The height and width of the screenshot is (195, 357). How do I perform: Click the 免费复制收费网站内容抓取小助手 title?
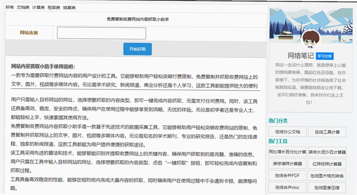point(138,19)
